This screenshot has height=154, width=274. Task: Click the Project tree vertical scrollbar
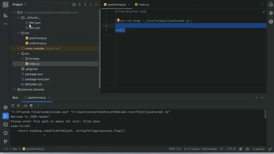pyautogui.click(x=100, y=48)
